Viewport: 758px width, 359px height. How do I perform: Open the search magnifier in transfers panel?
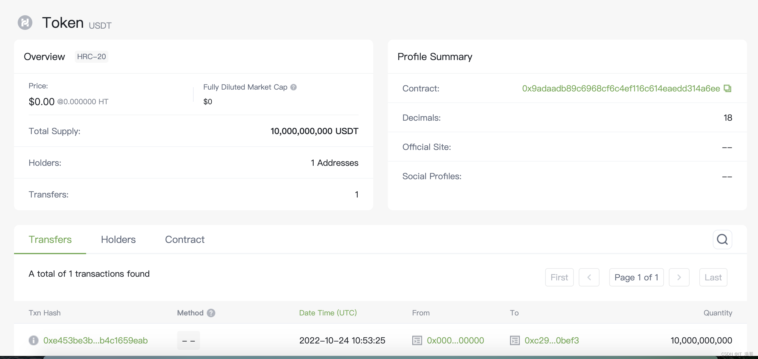(x=722, y=240)
